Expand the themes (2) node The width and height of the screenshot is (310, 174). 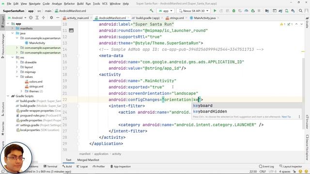[21, 91]
